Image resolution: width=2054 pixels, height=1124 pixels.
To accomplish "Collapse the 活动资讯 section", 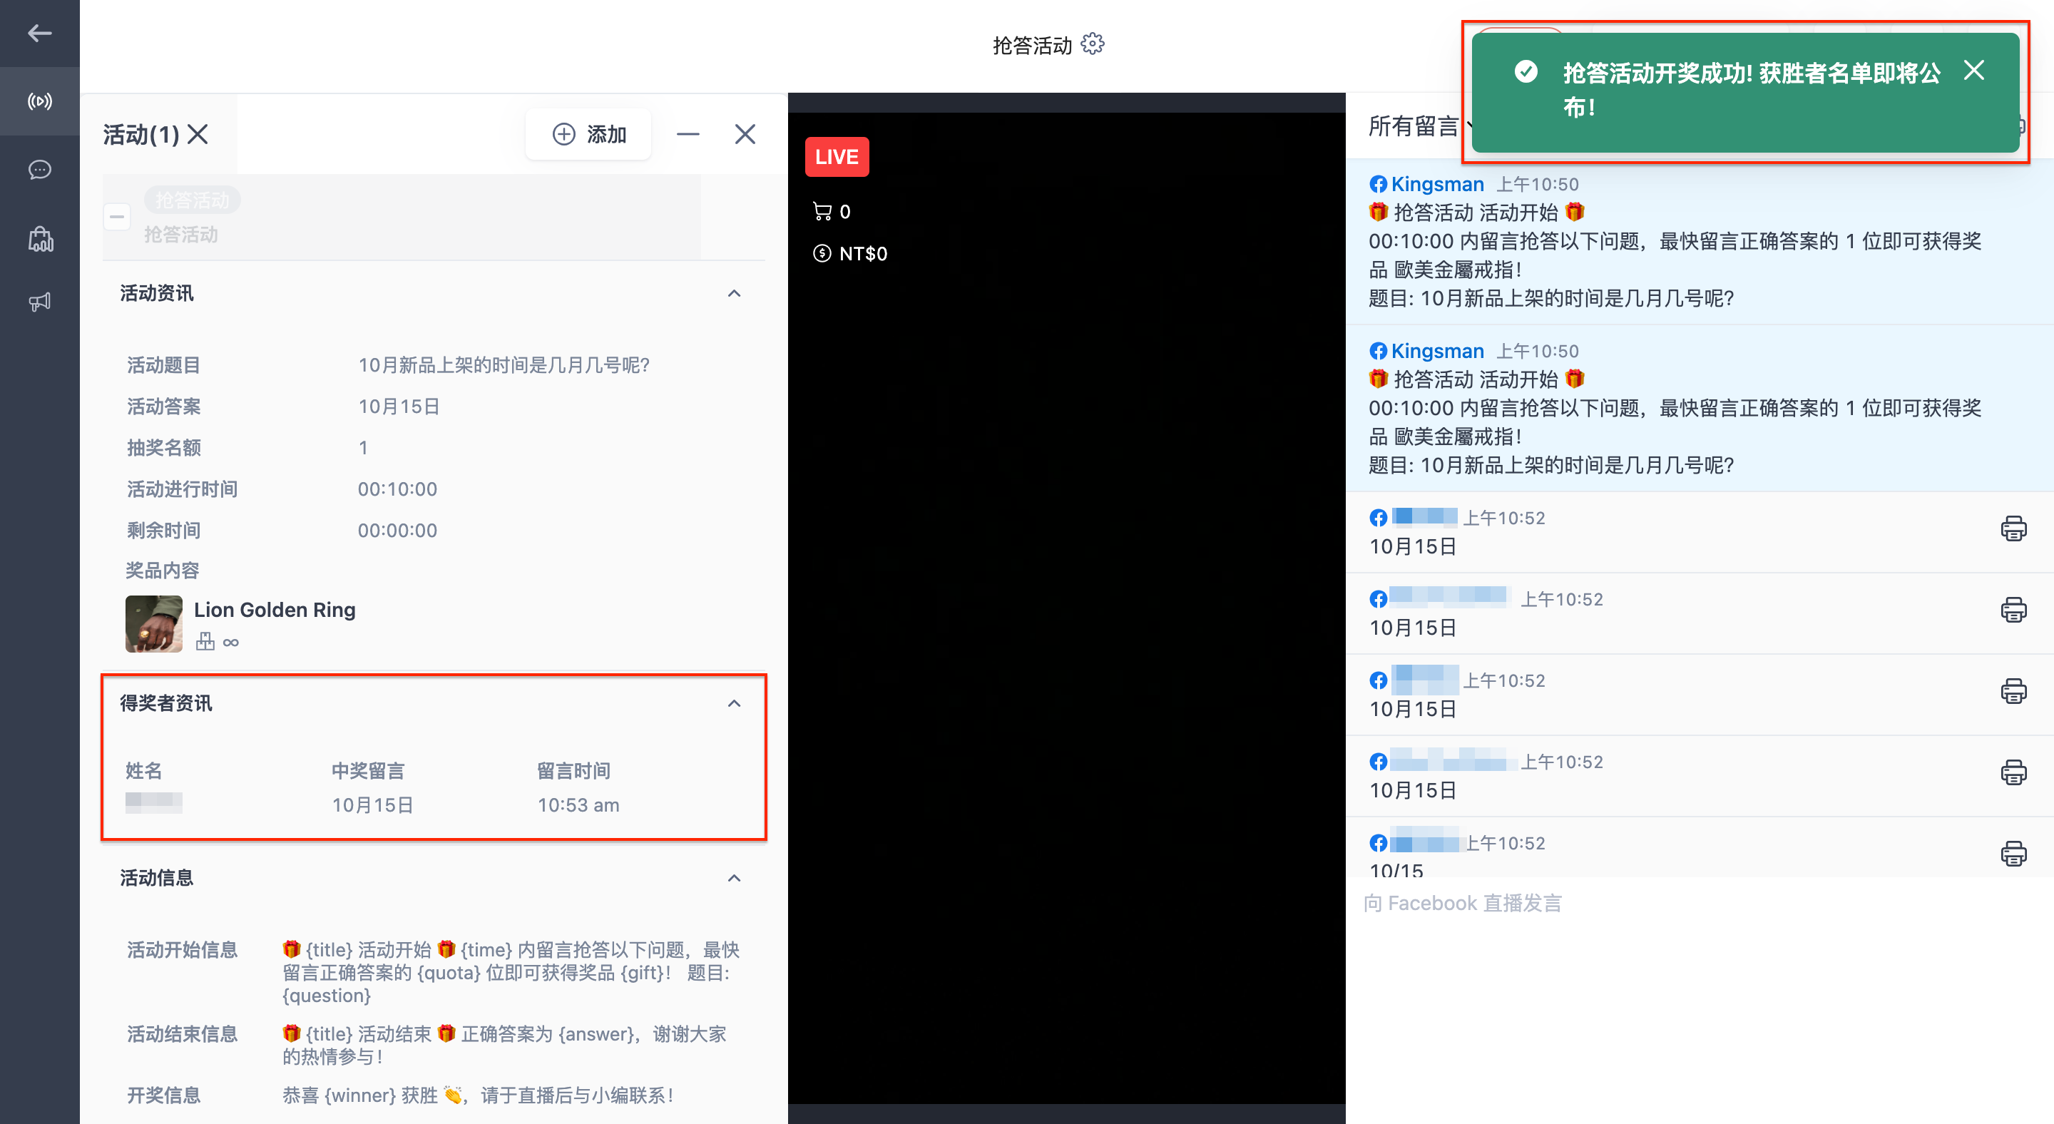I will click(734, 293).
